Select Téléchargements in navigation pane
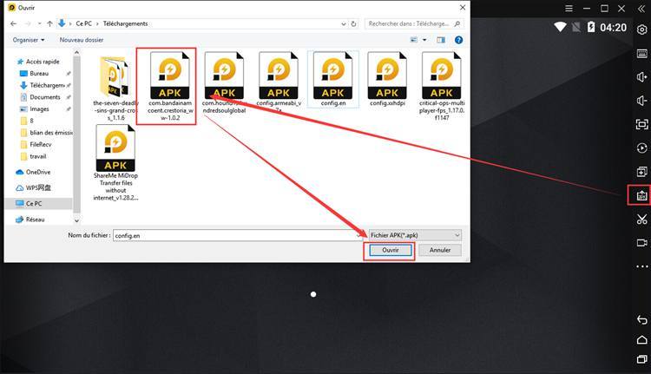This screenshot has height=374, width=651. pos(43,86)
